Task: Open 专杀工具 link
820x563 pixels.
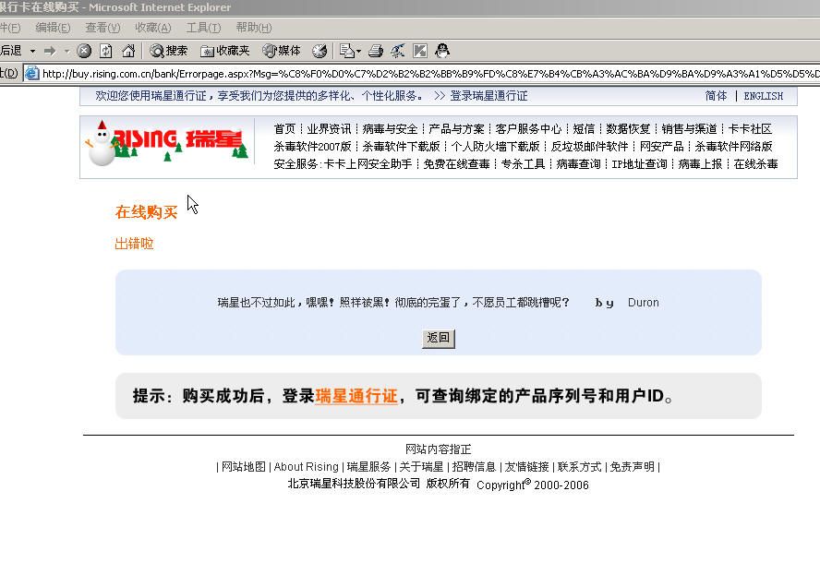Action: (523, 164)
